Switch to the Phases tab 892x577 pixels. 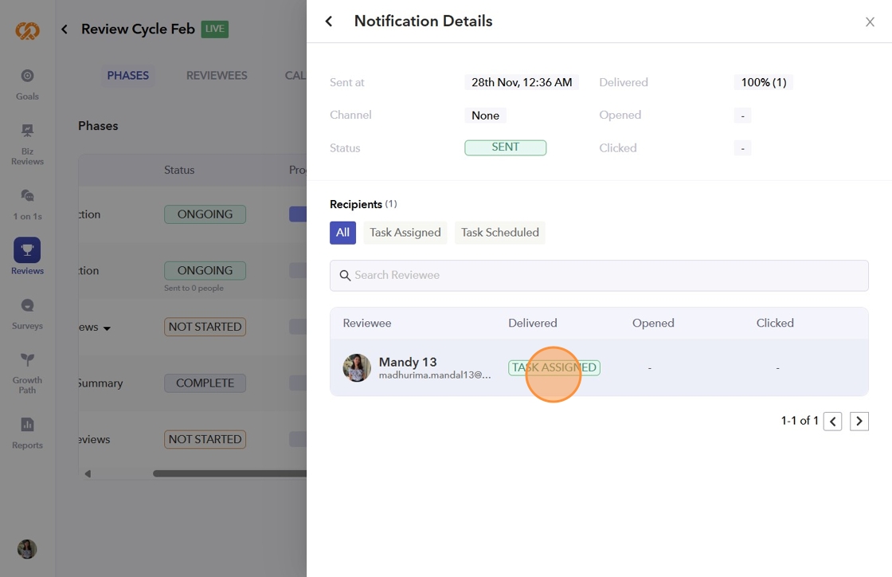128,76
